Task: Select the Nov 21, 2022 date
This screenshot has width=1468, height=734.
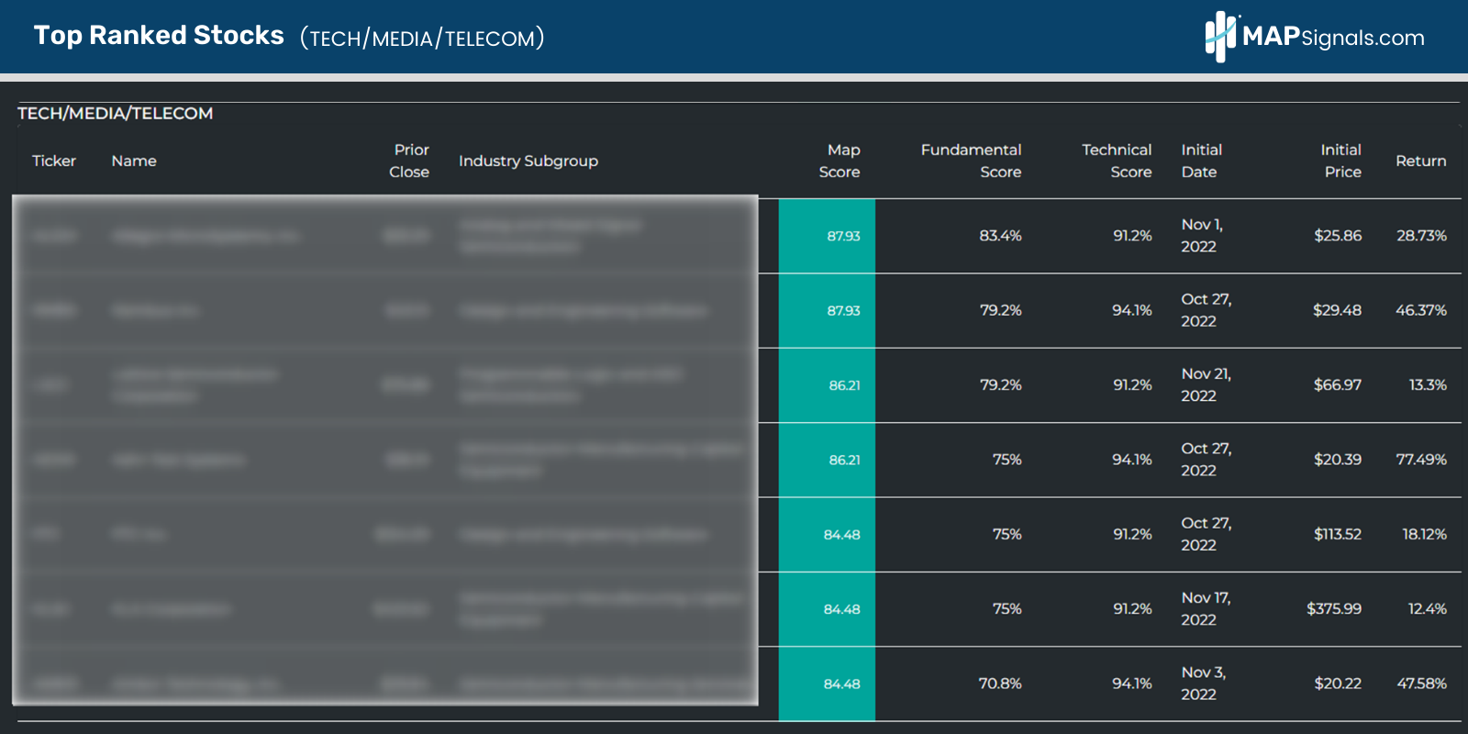Action: 1207,384
